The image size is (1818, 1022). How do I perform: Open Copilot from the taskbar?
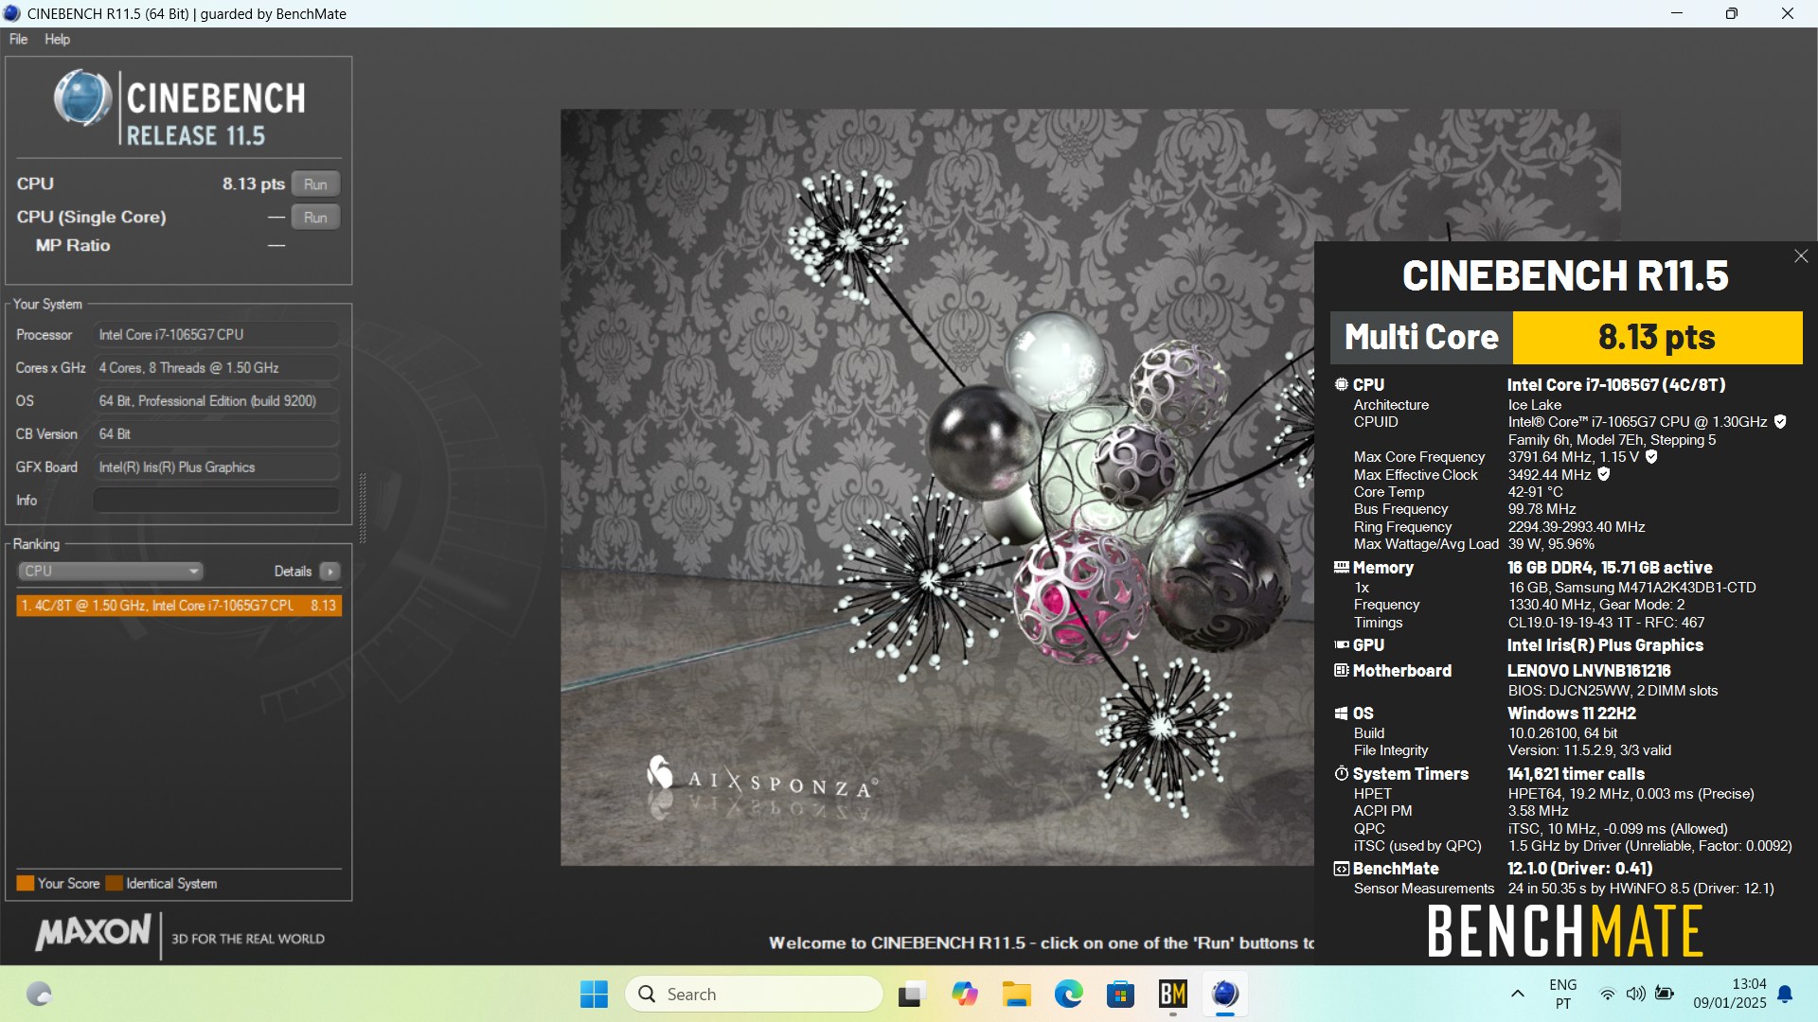964,994
